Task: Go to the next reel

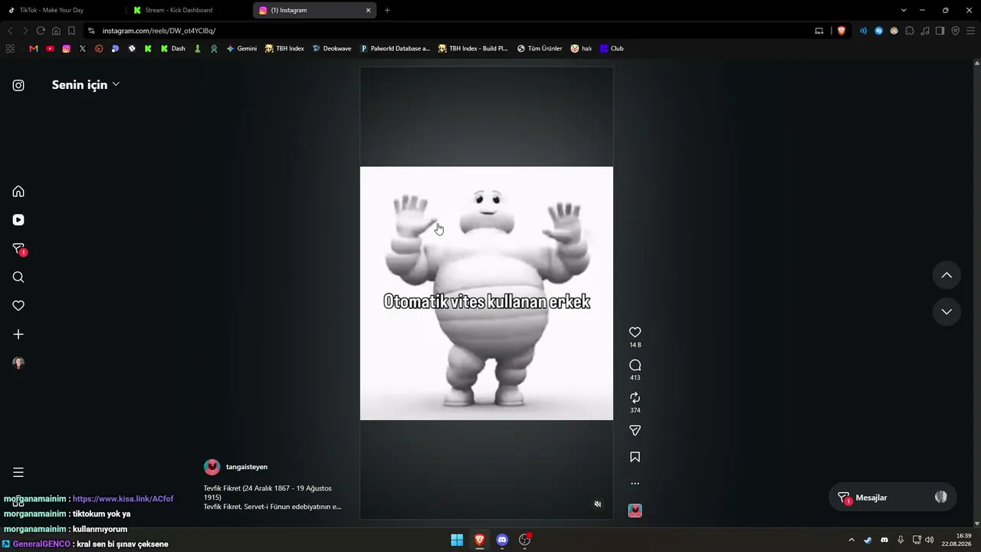Action: (947, 311)
